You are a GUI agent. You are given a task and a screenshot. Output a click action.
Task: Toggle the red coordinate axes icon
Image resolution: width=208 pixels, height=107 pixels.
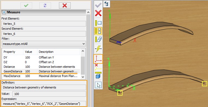tap(98, 59)
